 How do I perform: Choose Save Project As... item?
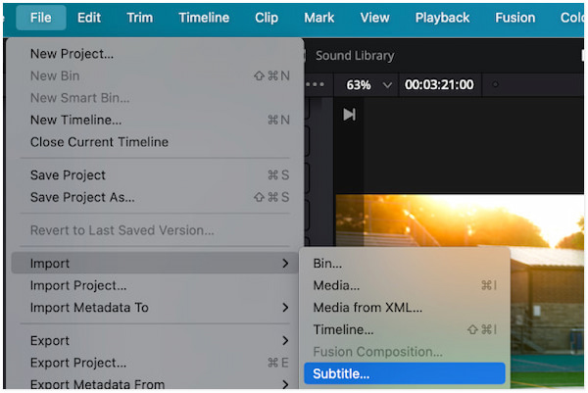point(82,197)
